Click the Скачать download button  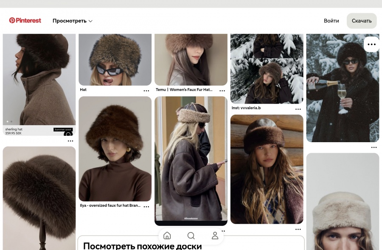(x=362, y=21)
